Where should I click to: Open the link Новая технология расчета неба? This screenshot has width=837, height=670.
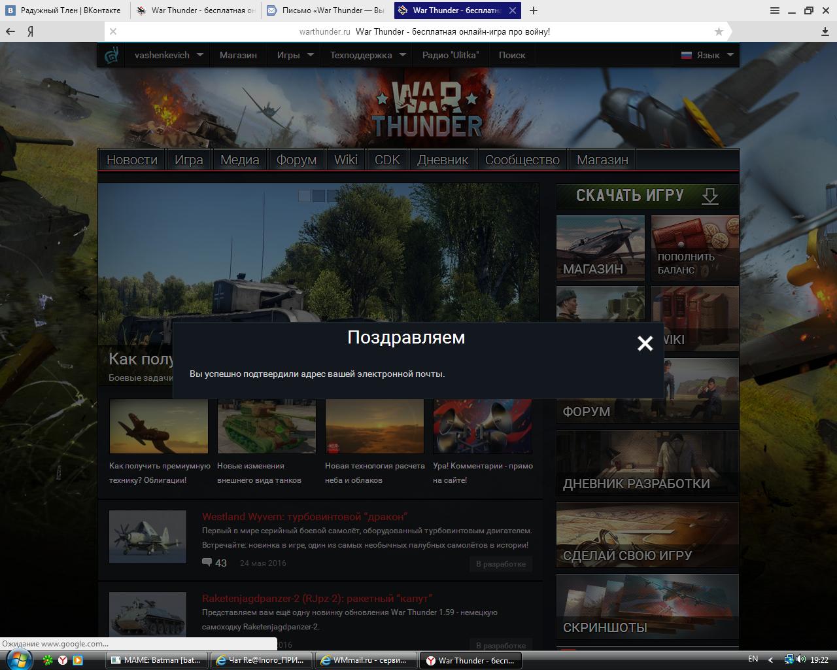point(375,473)
